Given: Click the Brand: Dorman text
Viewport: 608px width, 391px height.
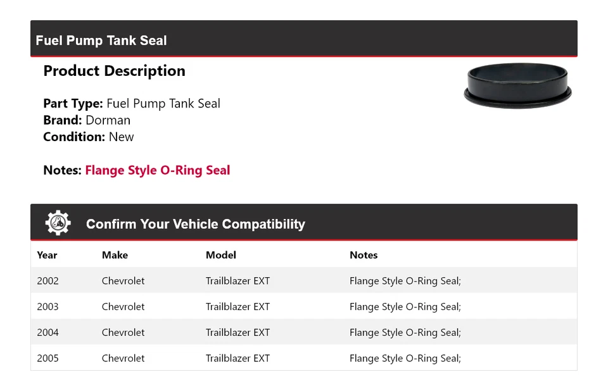Looking at the screenshot, I should (x=87, y=120).
